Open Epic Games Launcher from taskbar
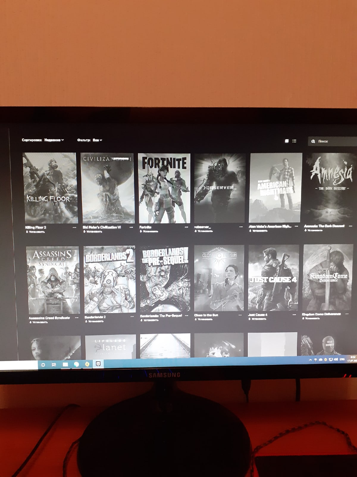Image resolution: width=357 pixels, height=477 pixels. coord(98,364)
